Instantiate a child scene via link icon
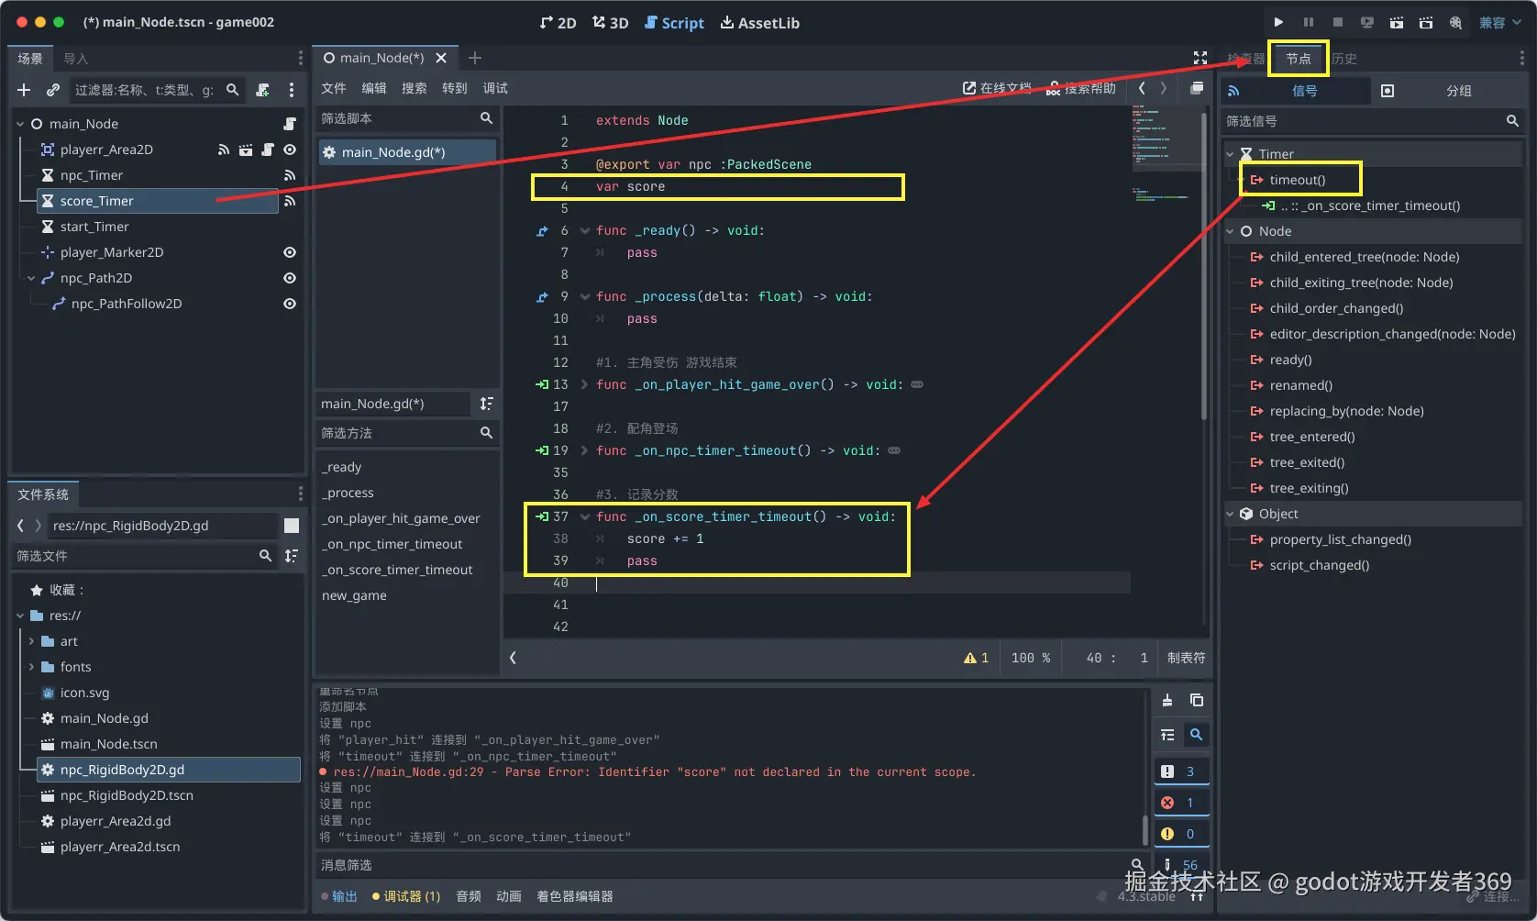This screenshot has height=921, width=1537. [x=53, y=90]
